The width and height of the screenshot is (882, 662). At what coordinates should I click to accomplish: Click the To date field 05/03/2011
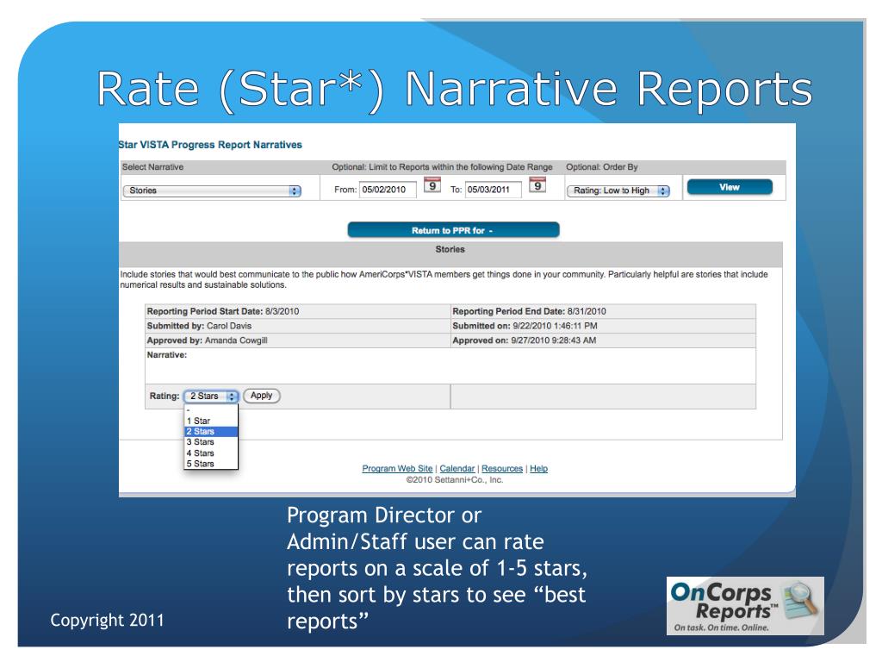tap(493, 190)
